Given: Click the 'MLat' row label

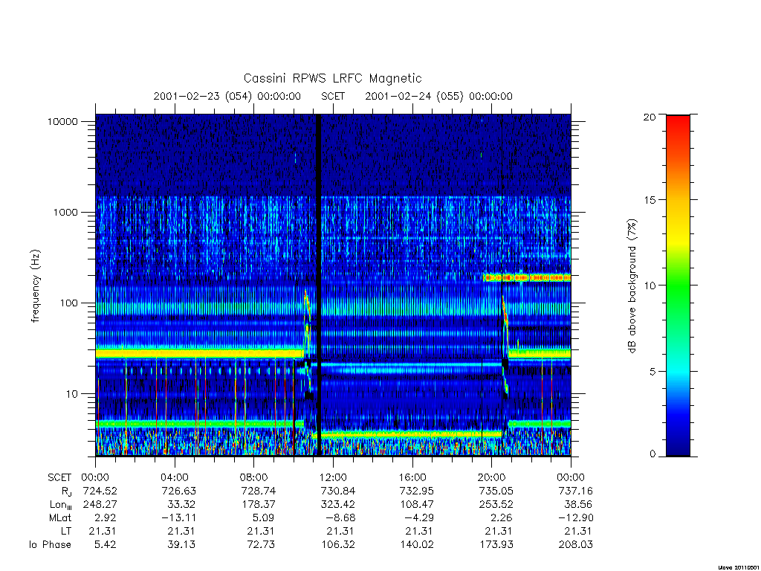Looking at the screenshot, I should coord(60,518).
